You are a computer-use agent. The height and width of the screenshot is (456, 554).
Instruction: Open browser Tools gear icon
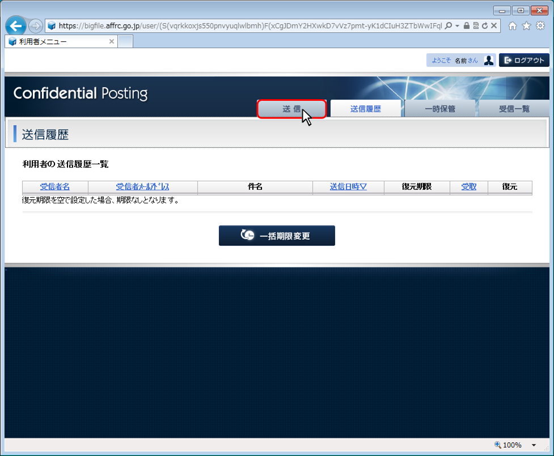(x=540, y=25)
